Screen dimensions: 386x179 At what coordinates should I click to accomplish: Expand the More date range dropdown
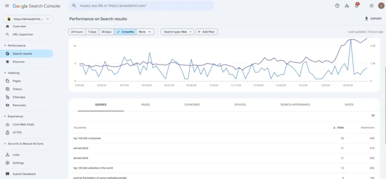pyautogui.click(x=145, y=32)
